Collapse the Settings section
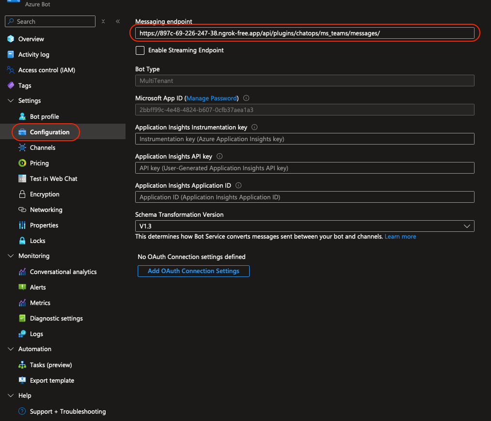The image size is (491, 421). [x=11, y=100]
